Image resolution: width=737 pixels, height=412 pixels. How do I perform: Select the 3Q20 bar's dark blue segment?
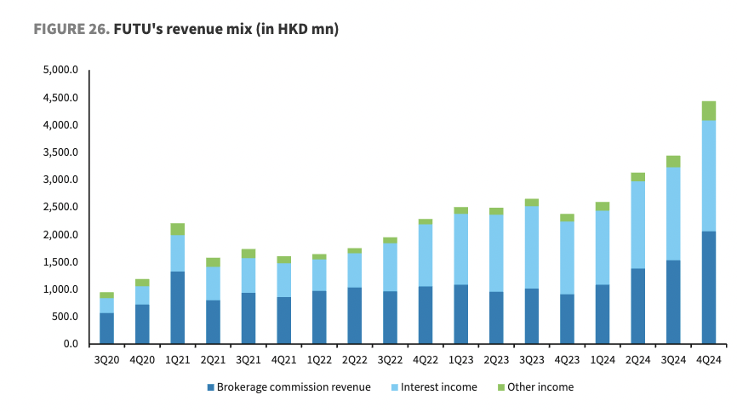click(106, 328)
